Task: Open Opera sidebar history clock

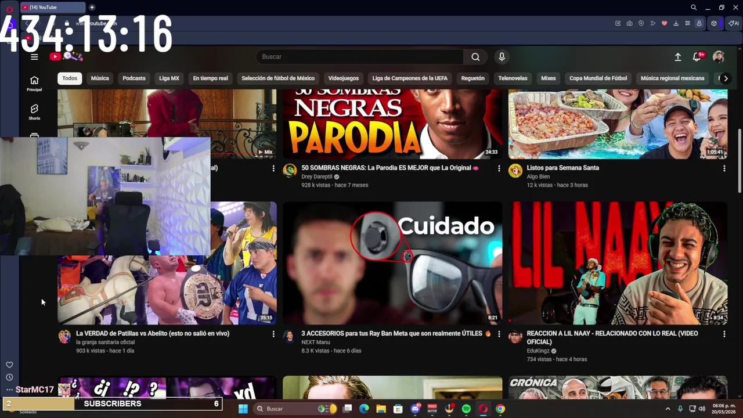Action: [x=9, y=377]
